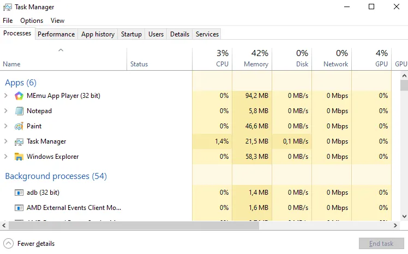
Task: Switch to the Details tab
Action: coord(179,34)
